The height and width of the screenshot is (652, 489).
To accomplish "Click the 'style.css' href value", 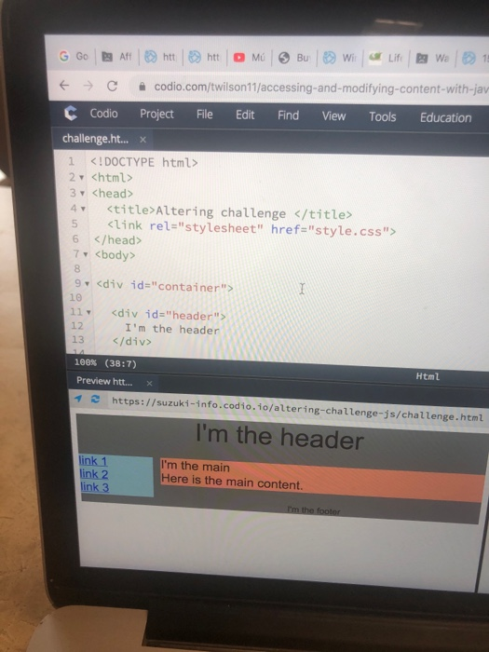I will pos(348,230).
